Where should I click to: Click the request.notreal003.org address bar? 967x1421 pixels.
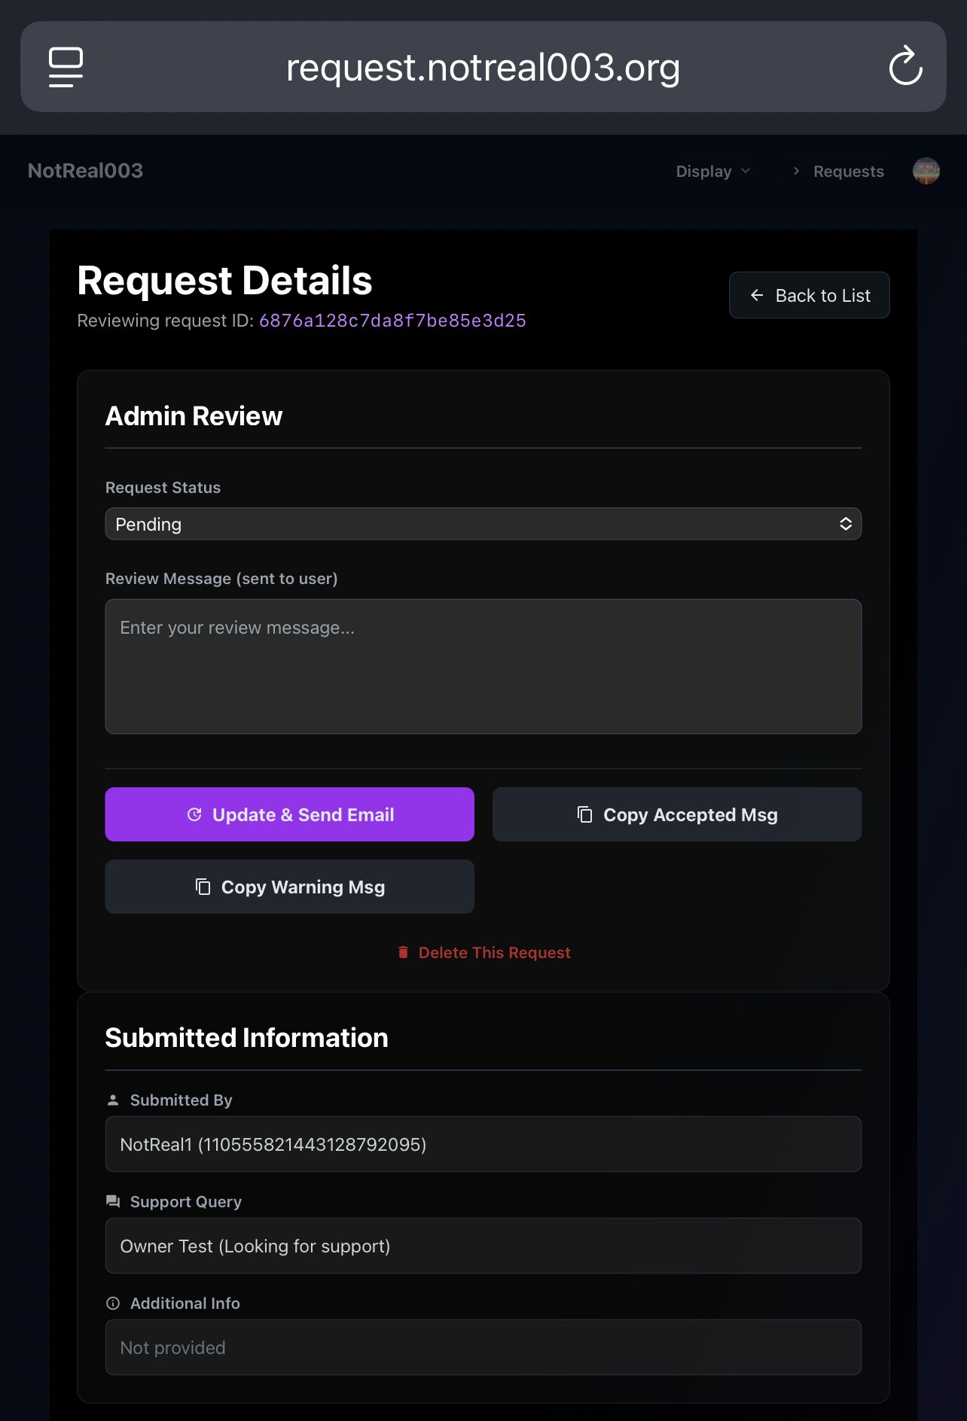(483, 67)
